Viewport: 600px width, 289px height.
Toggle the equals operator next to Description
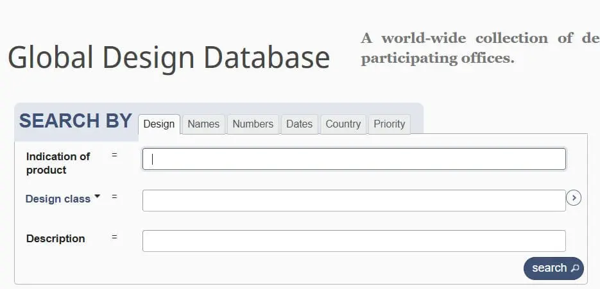[114, 237]
